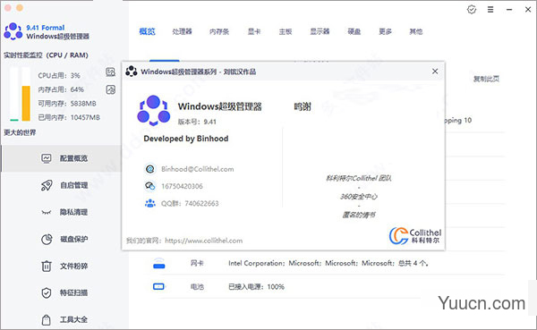Click the Intel Corporation network card row text
Screen dimensions: 537x330
click(x=328, y=263)
